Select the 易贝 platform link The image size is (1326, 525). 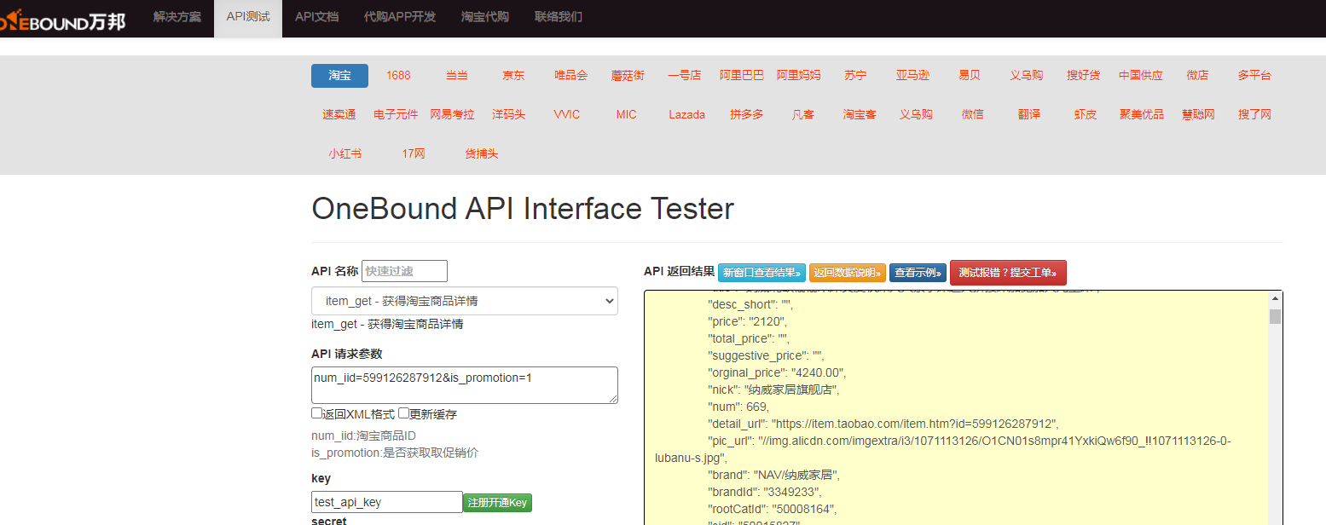970,75
